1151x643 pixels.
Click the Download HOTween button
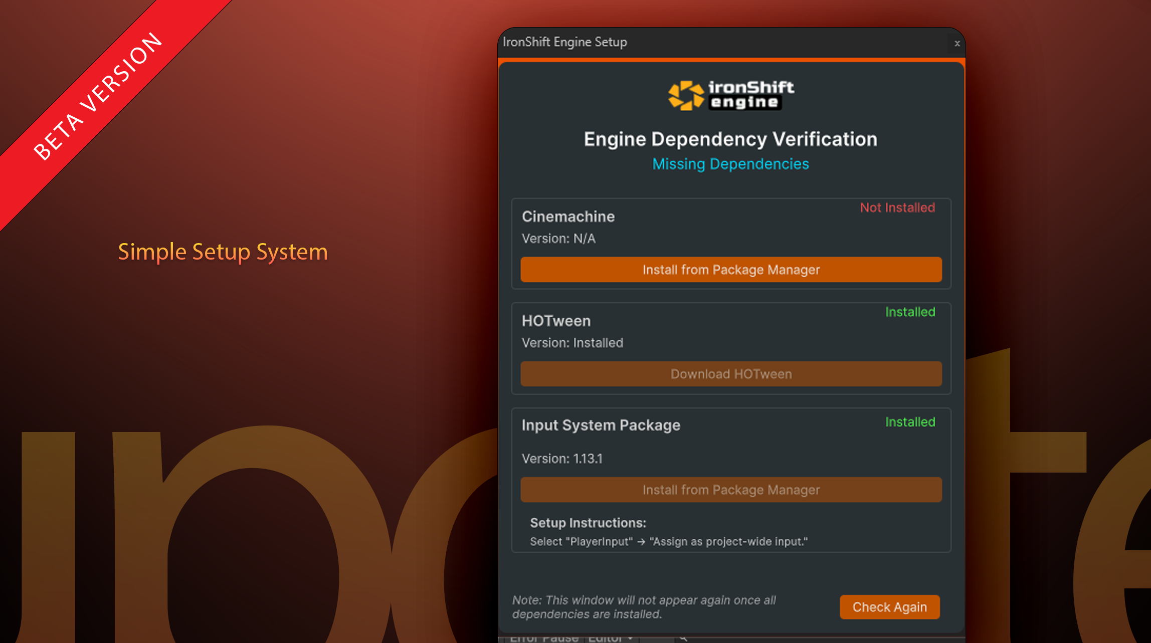point(731,374)
